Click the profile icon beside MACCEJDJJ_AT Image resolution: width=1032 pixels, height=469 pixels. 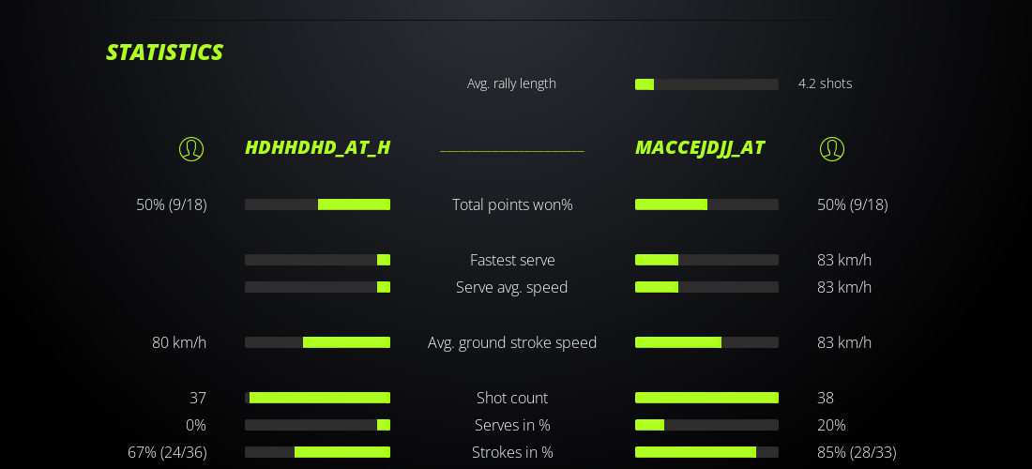(832, 149)
